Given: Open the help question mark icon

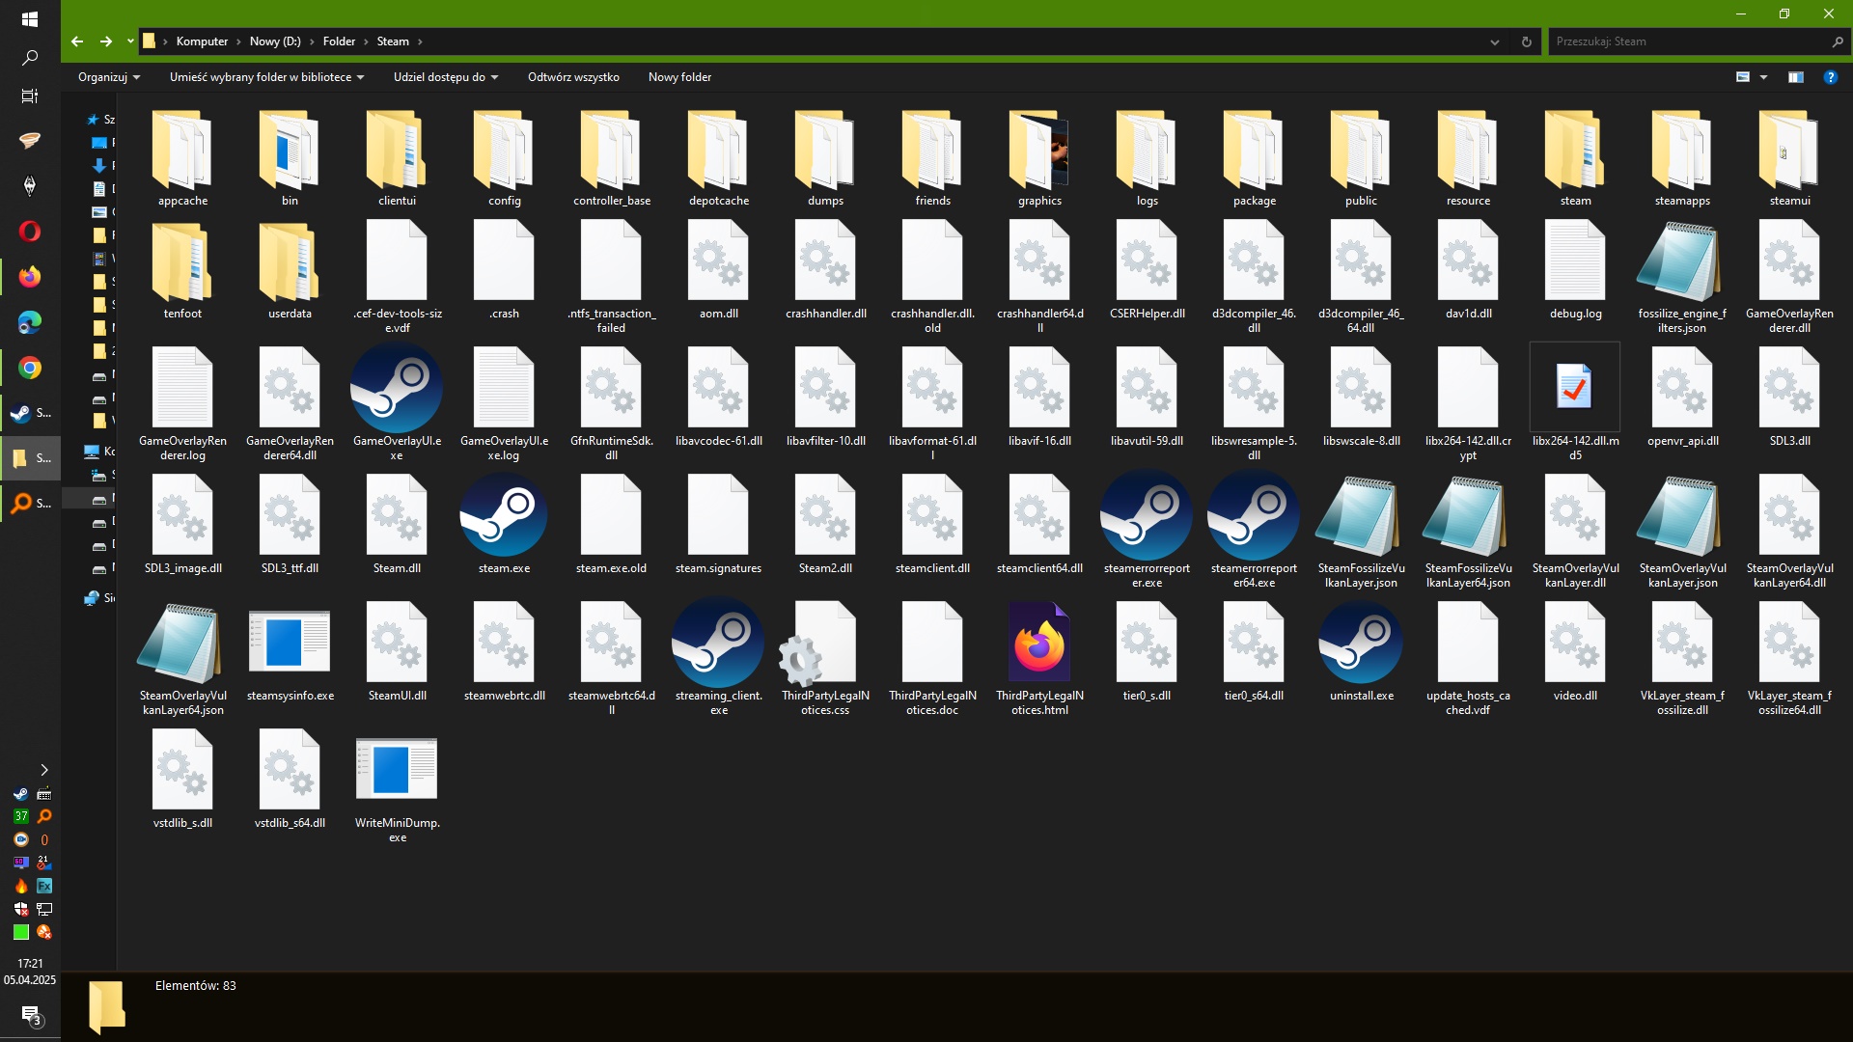Looking at the screenshot, I should (x=1830, y=77).
